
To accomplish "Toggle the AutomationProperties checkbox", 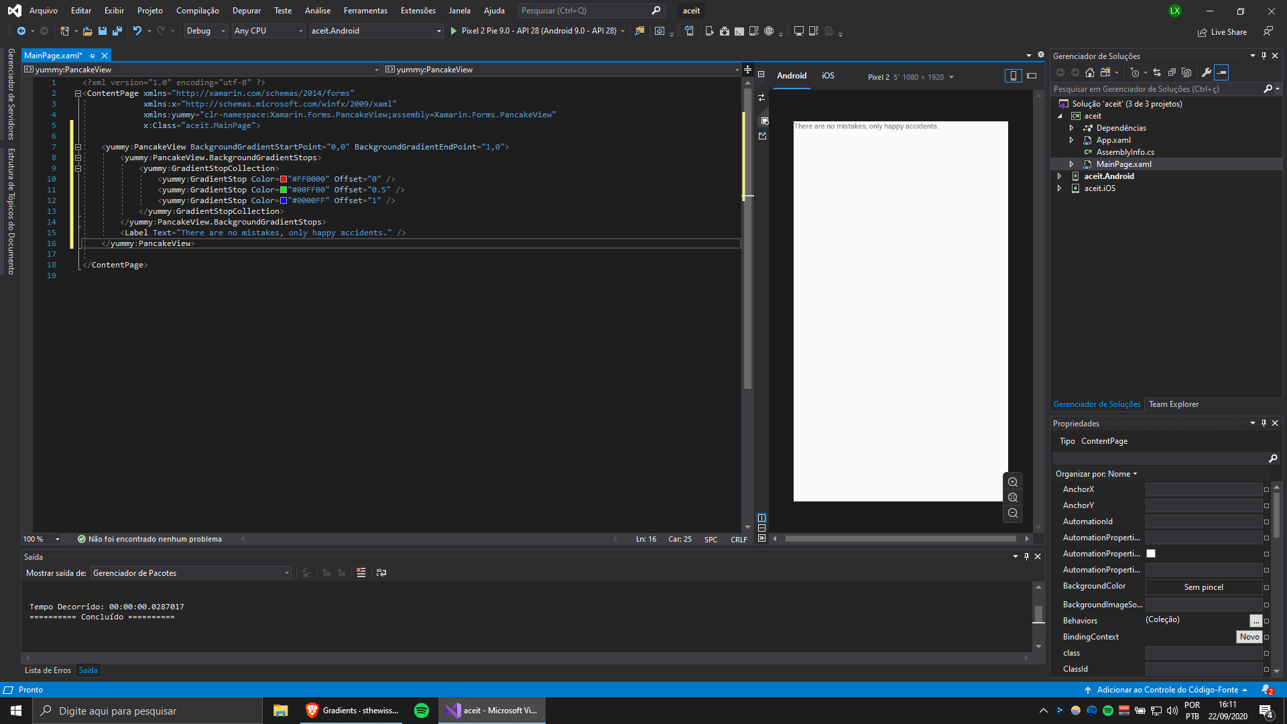I will pos(1151,553).
